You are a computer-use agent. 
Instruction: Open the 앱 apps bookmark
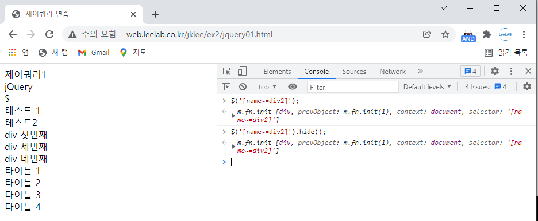coord(18,52)
